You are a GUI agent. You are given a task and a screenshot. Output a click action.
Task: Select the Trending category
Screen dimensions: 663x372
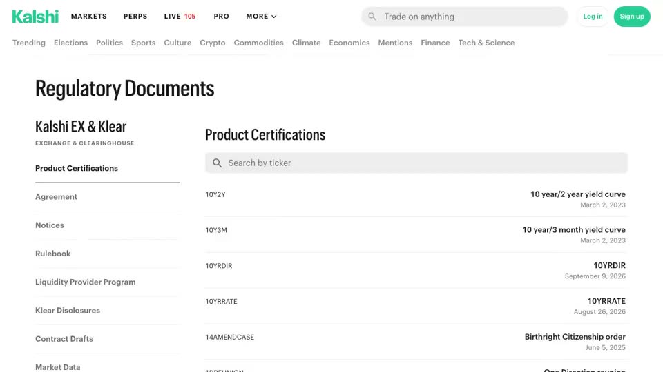[29, 43]
